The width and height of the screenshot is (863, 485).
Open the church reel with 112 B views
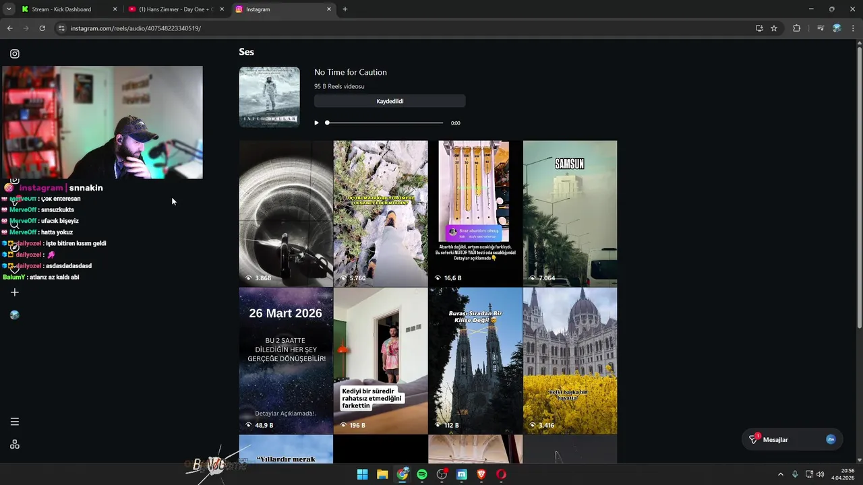475,361
